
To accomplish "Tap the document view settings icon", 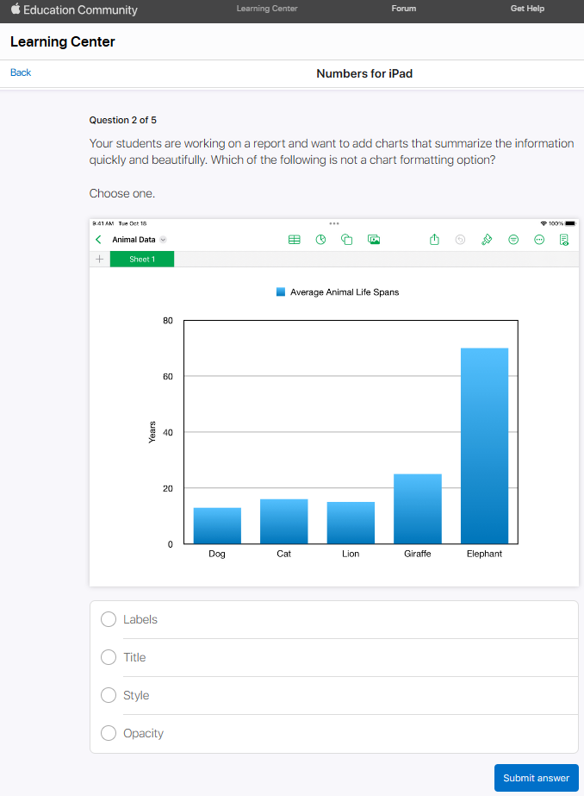I will point(563,240).
